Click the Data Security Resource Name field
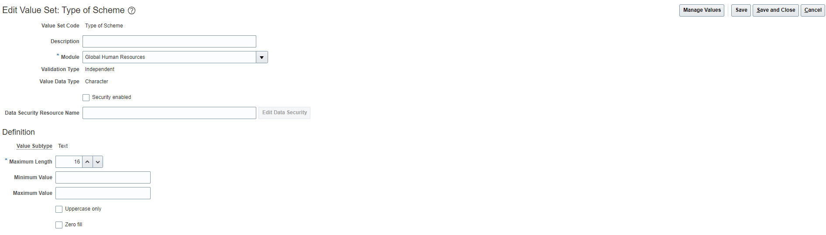 pyautogui.click(x=169, y=113)
